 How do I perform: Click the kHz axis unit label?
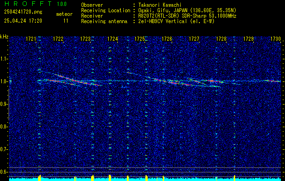(x=4, y=37)
